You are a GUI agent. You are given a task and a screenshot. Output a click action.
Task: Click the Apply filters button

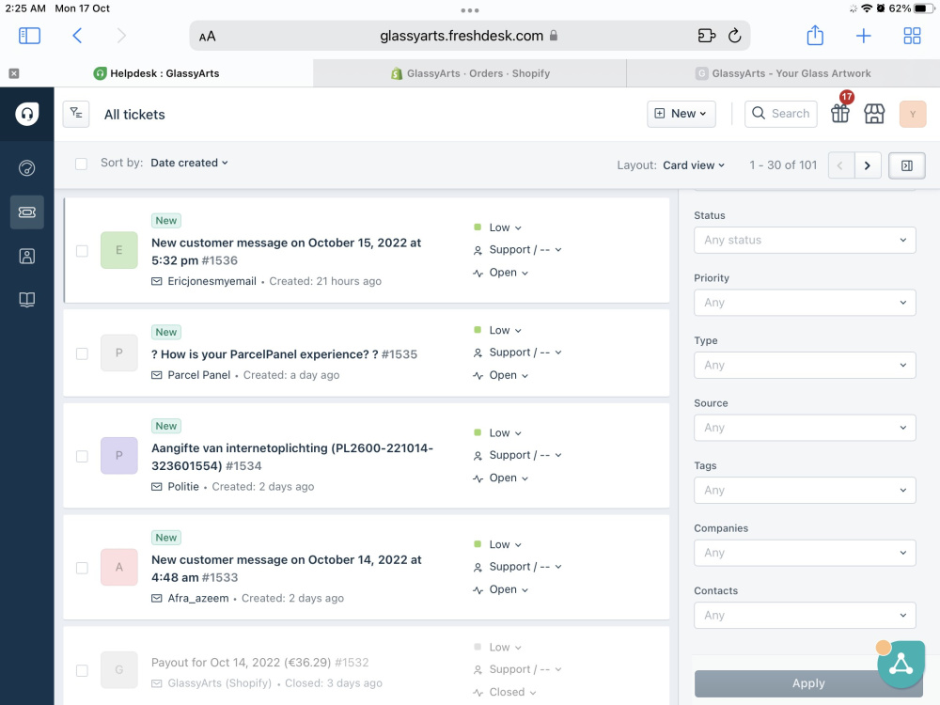pos(808,682)
